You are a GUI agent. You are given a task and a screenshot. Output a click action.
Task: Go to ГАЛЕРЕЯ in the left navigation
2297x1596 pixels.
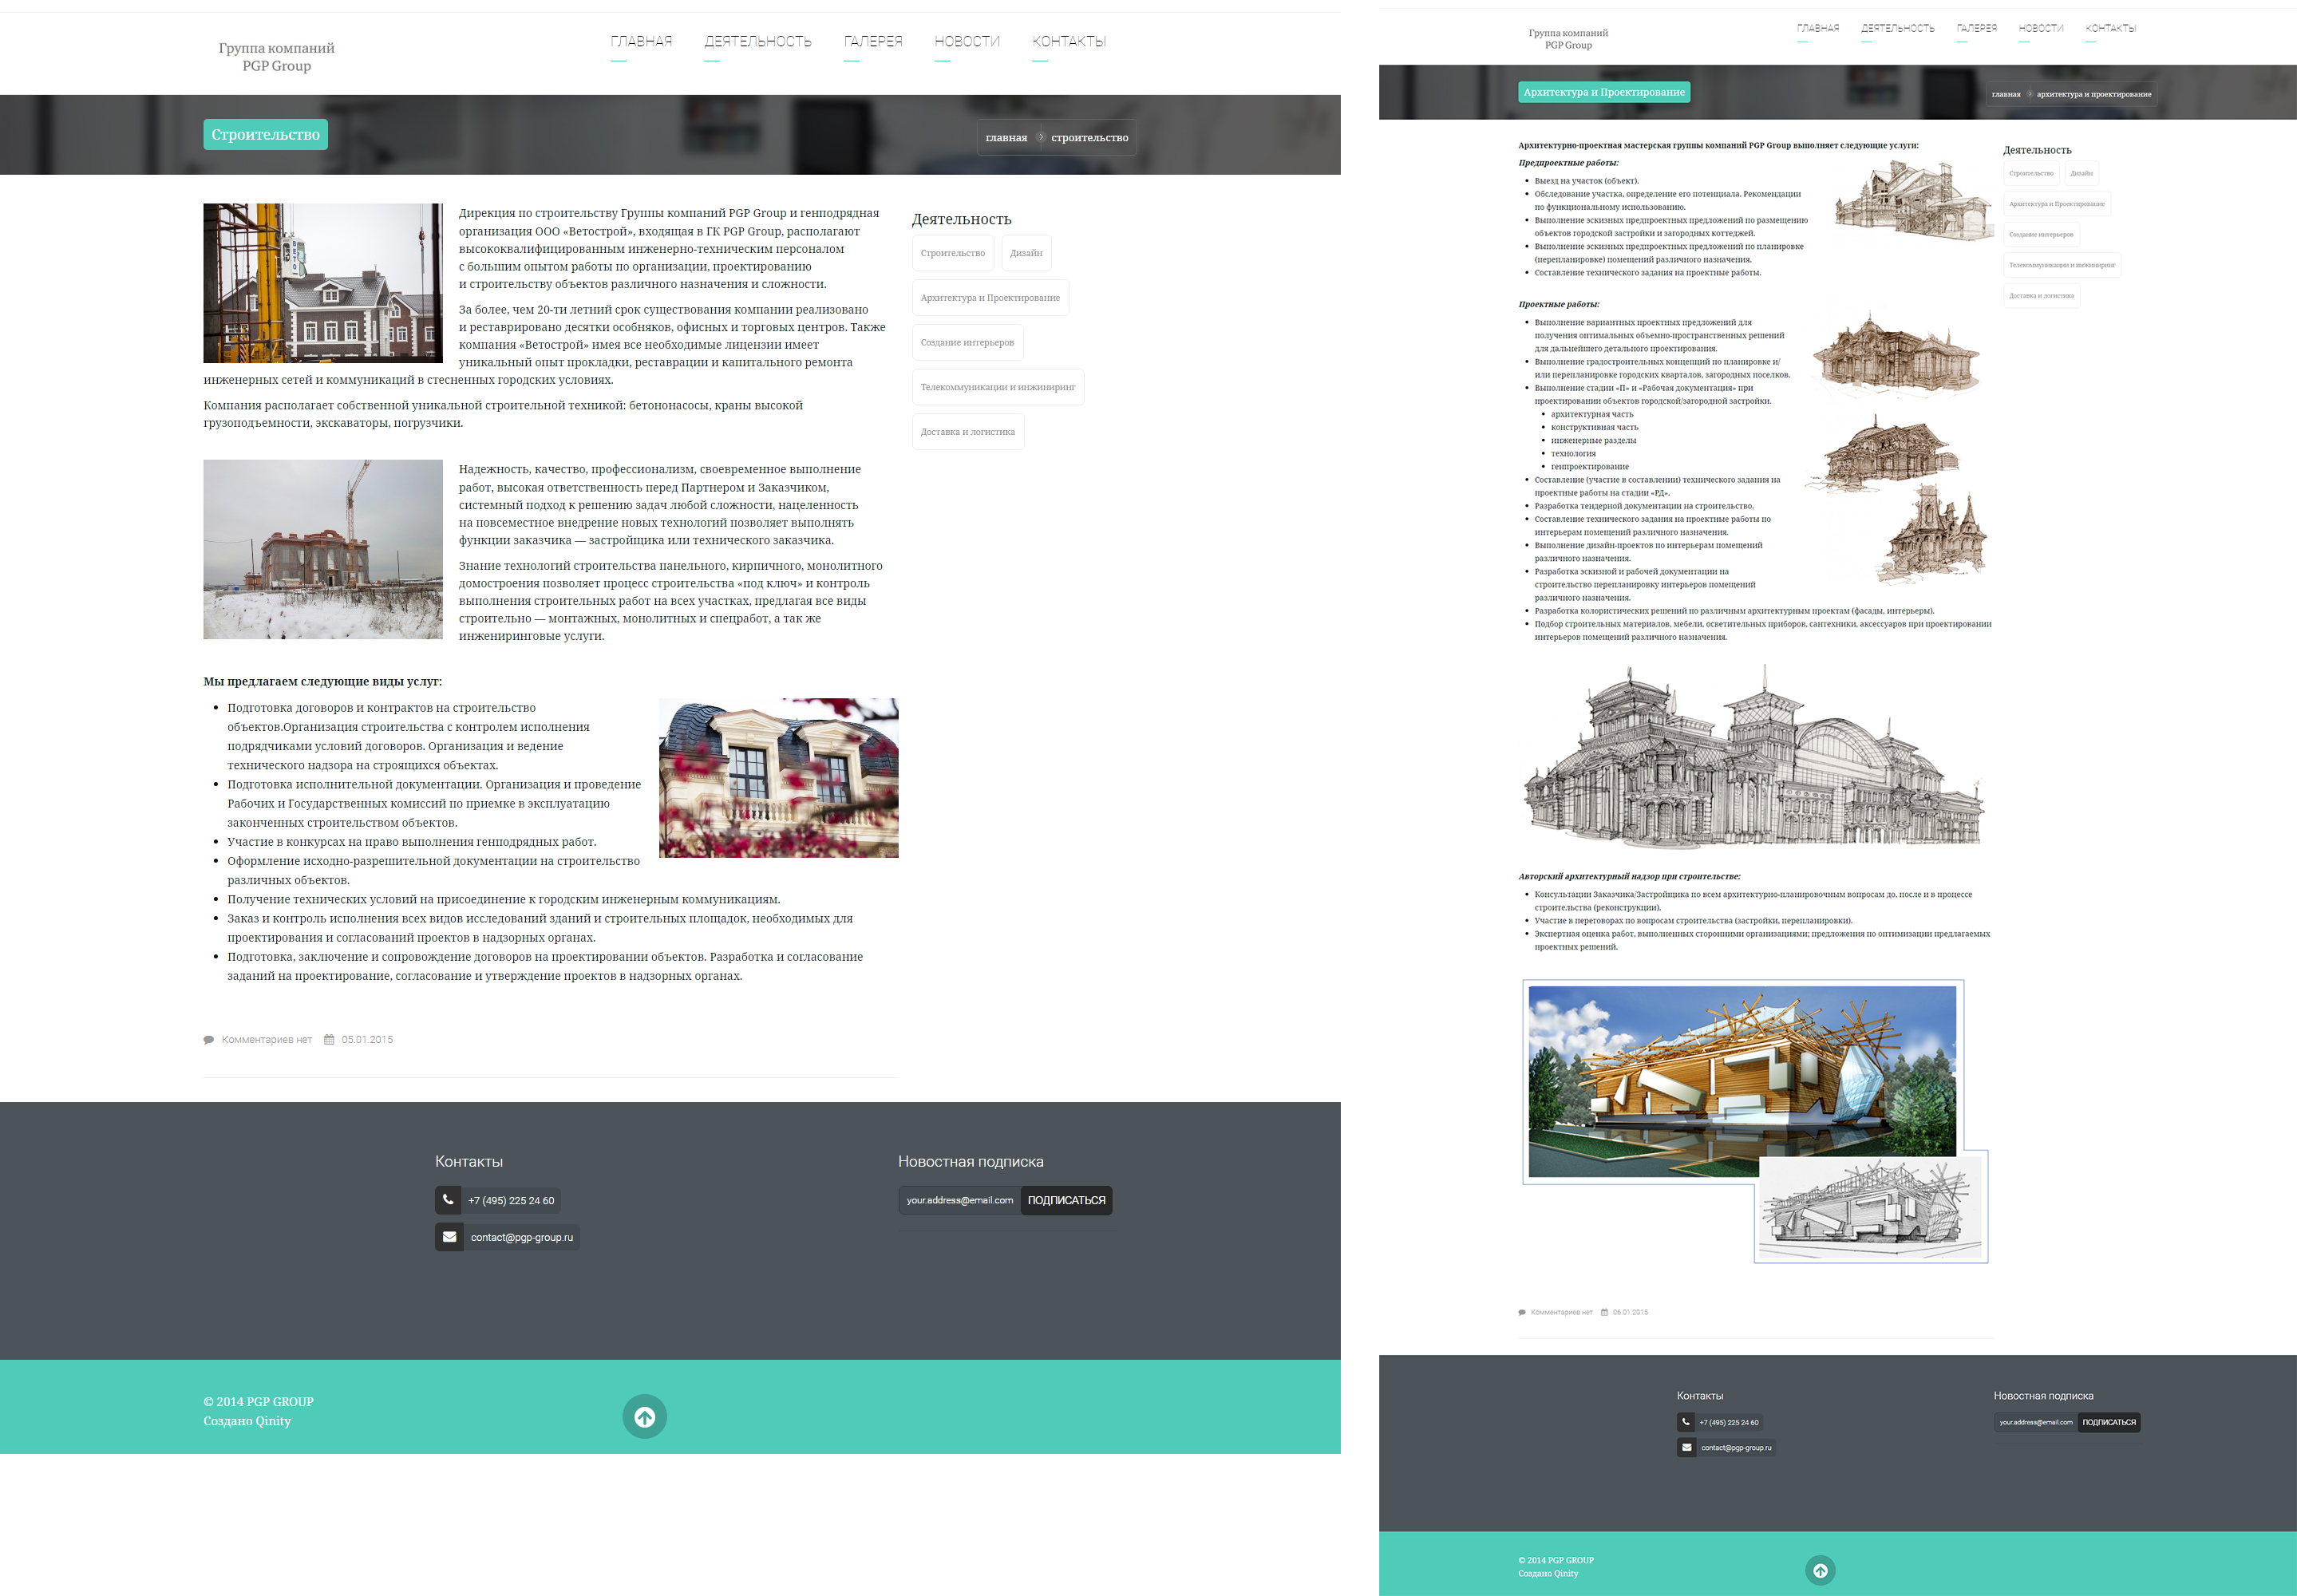point(873,41)
